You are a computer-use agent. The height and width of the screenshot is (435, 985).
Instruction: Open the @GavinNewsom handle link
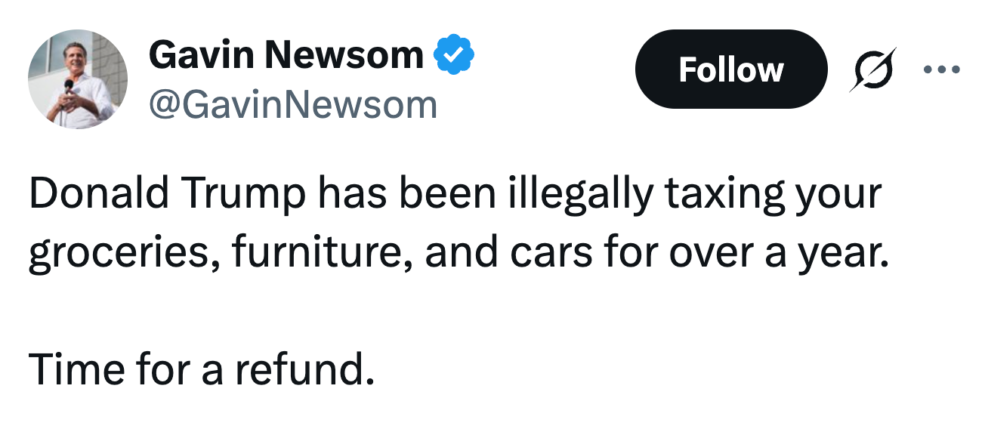pos(293,104)
